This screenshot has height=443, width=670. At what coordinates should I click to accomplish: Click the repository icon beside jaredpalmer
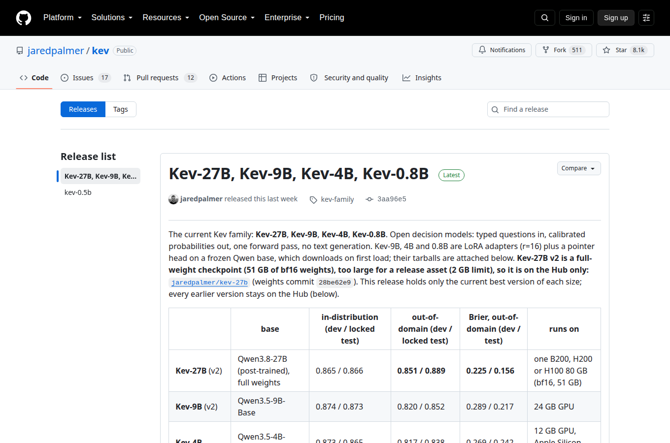point(20,51)
